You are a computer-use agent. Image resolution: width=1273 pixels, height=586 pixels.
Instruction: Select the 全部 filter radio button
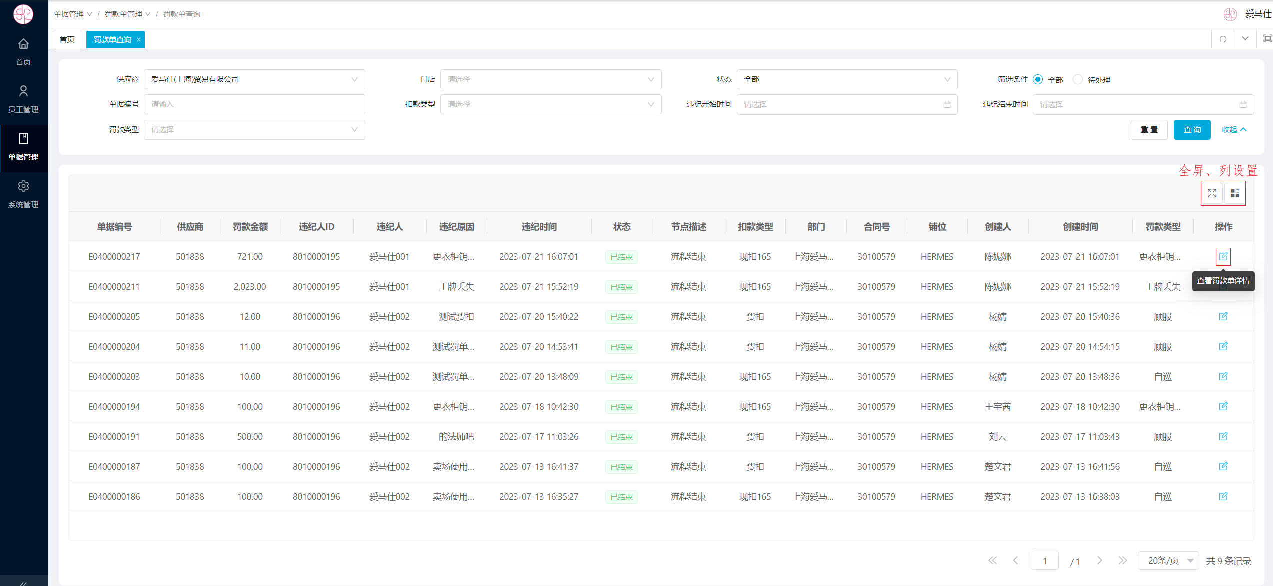[1038, 80]
